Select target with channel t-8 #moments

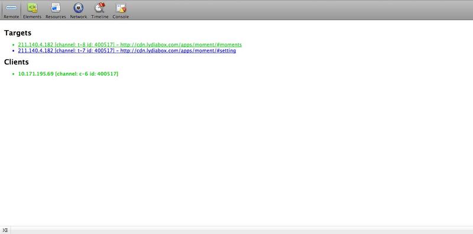coord(129,45)
